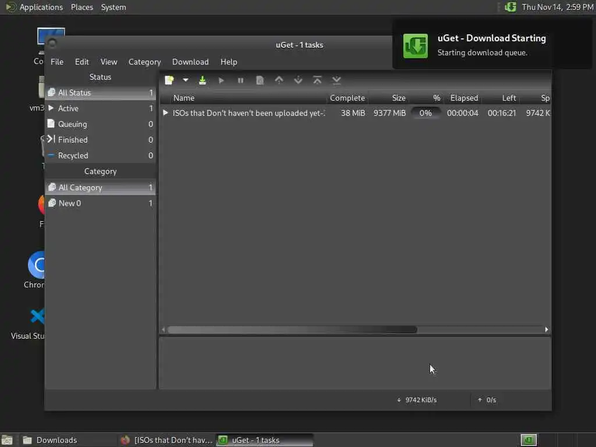Click the 0% progress bar cell
This screenshot has height=447, width=596.
tap(425, 113)
